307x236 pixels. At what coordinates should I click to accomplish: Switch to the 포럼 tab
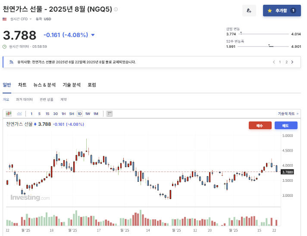92,85
